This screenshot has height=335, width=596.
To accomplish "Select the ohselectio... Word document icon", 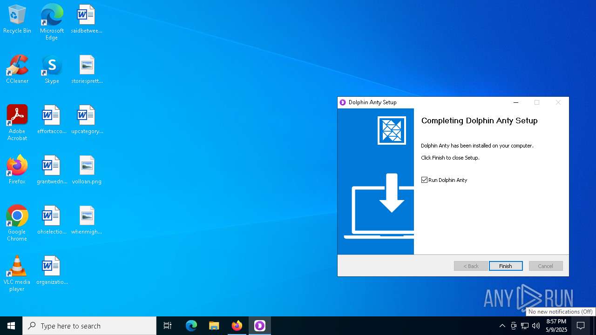I will pos(52,221).
